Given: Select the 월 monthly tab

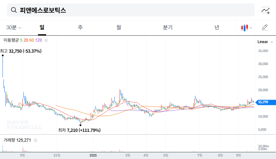Looking at the screenshot, I should coord(119,28).
